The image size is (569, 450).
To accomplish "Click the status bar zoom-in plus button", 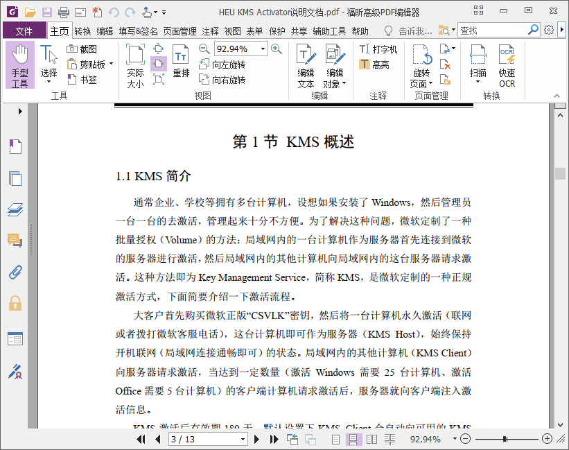I will tap(547, 439).
